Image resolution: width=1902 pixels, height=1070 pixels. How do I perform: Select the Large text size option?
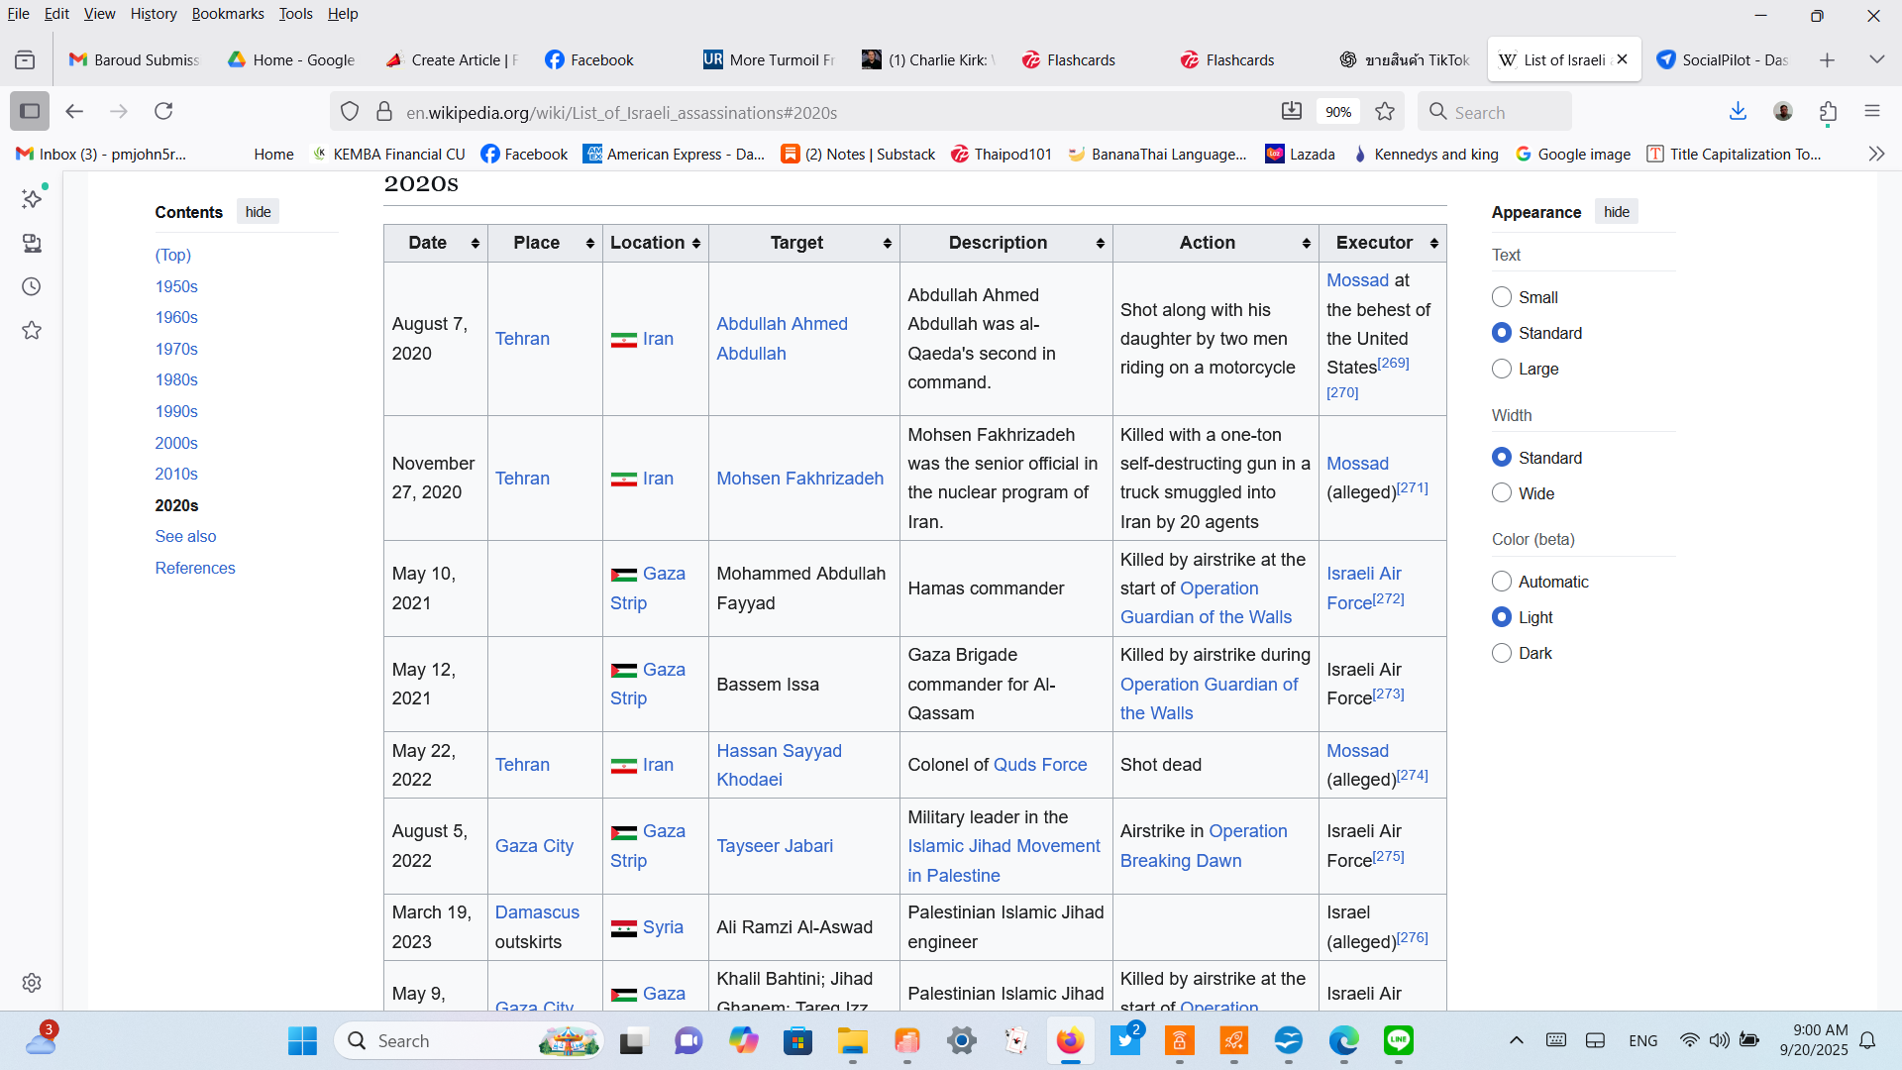tap(1502, 369)
